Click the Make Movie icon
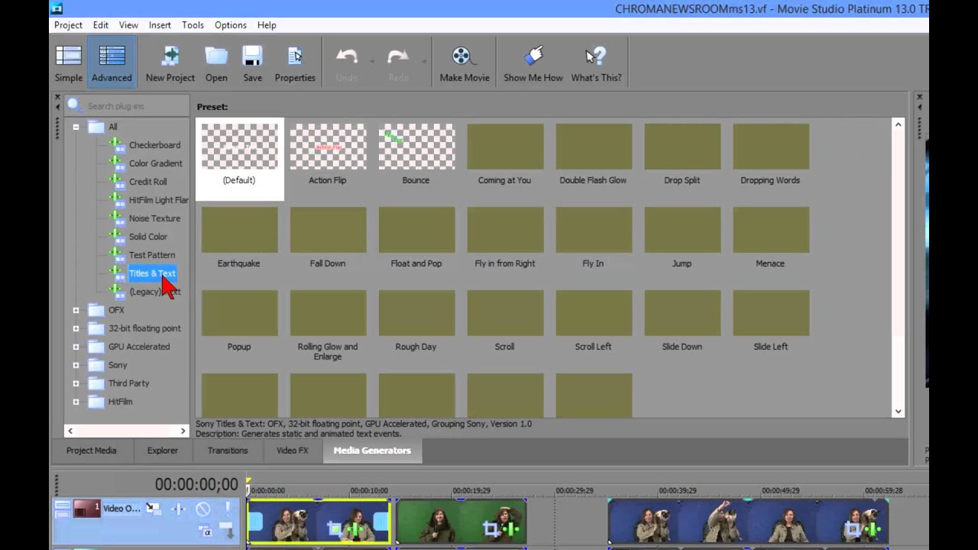 [464, 63]
